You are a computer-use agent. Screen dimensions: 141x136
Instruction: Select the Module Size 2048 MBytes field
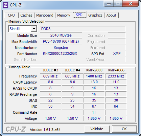(x=61, y=35)
